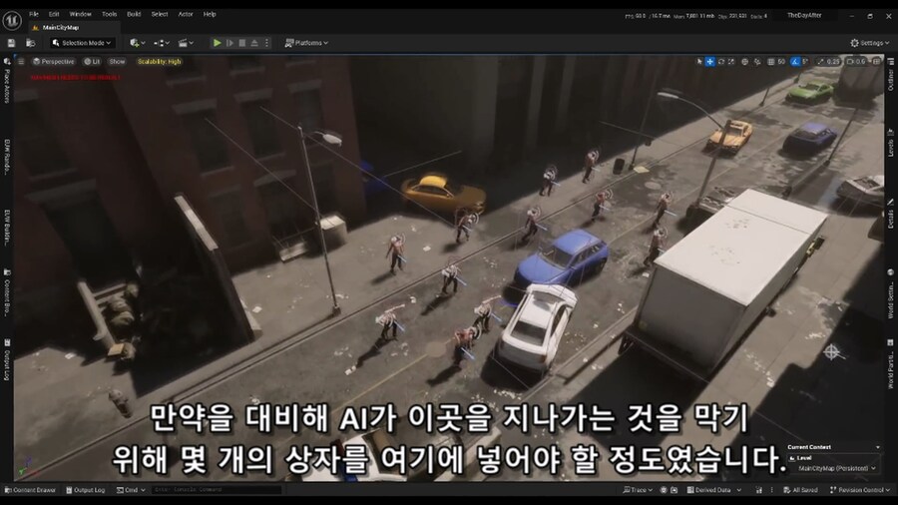Toggle grid snapping icon
Screen dimensions: 898x505
click(771, 61)
